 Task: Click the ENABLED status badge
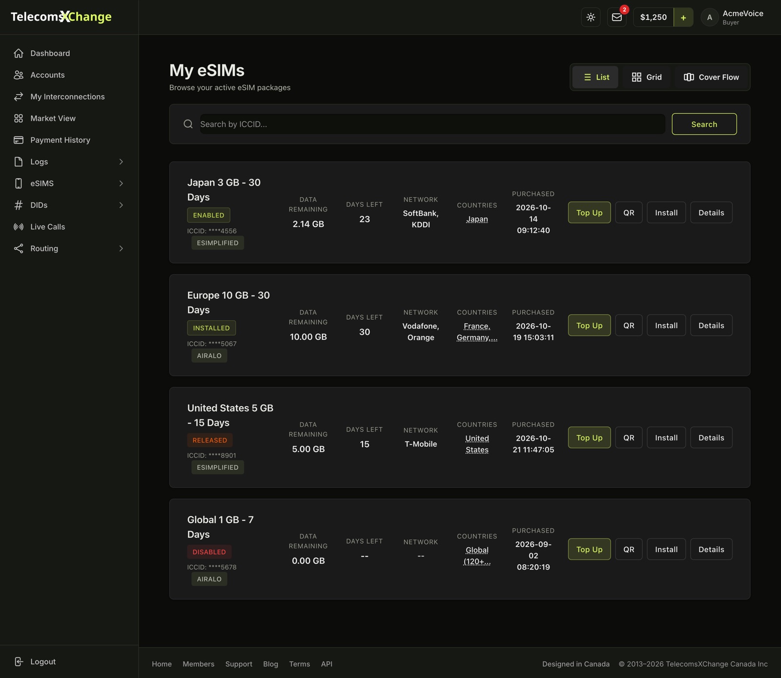[x=208, y=215]
